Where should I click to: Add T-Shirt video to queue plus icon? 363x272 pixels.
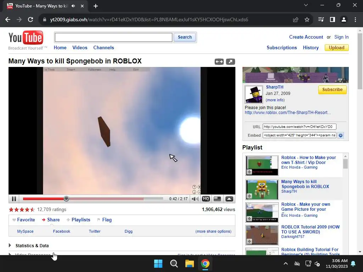(249, 172)
